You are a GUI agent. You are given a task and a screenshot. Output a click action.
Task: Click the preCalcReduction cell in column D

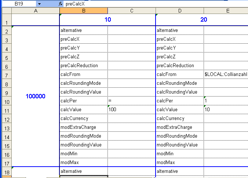[180, 65]
